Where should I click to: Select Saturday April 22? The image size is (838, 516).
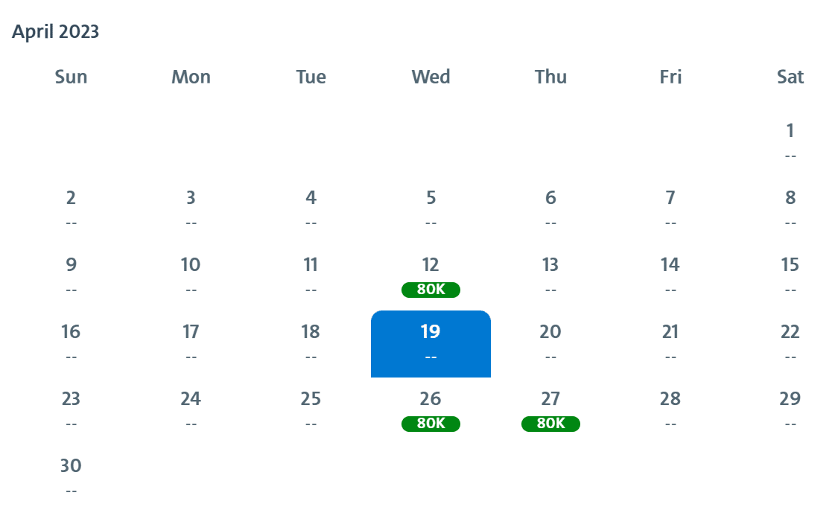click(790, 343)
